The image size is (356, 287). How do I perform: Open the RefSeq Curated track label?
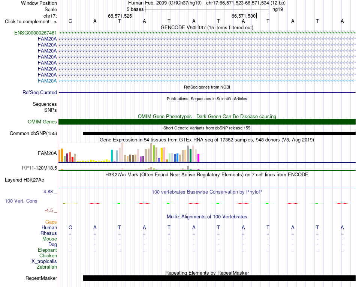point(40,93)
